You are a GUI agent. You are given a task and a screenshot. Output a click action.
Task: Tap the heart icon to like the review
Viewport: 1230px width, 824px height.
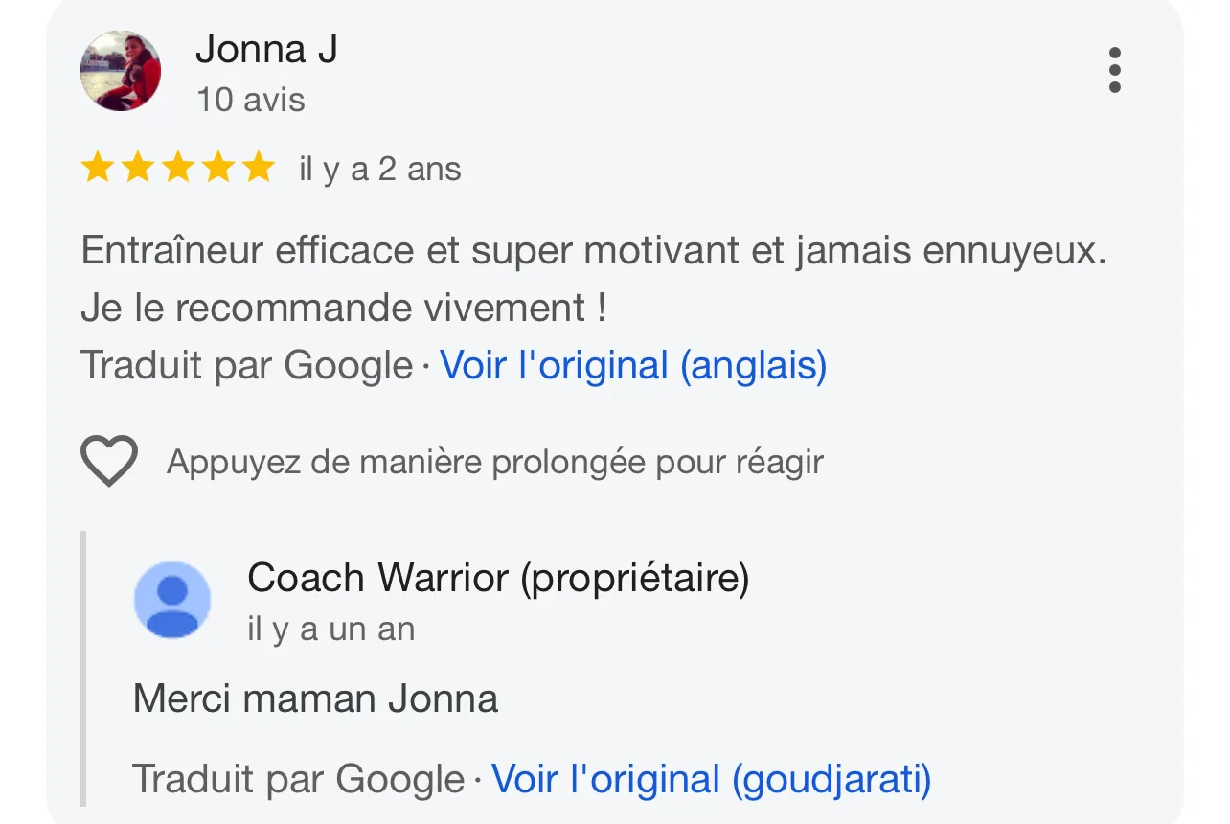point(109,461)
